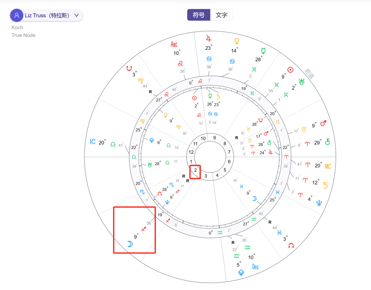Click house number 7 in the center ring

click(229, 152)
